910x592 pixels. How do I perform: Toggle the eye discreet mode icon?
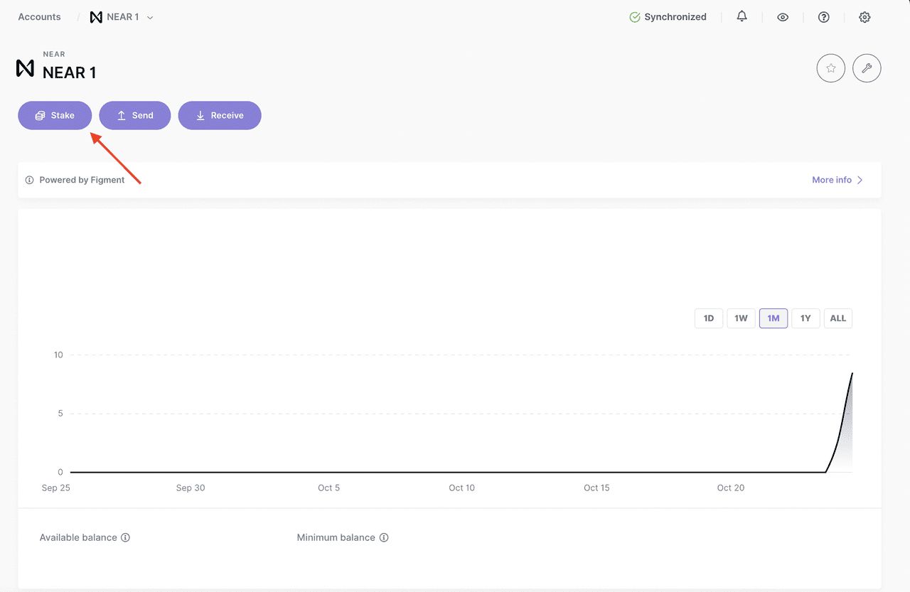pyautogui.click(x=783, y=17)
